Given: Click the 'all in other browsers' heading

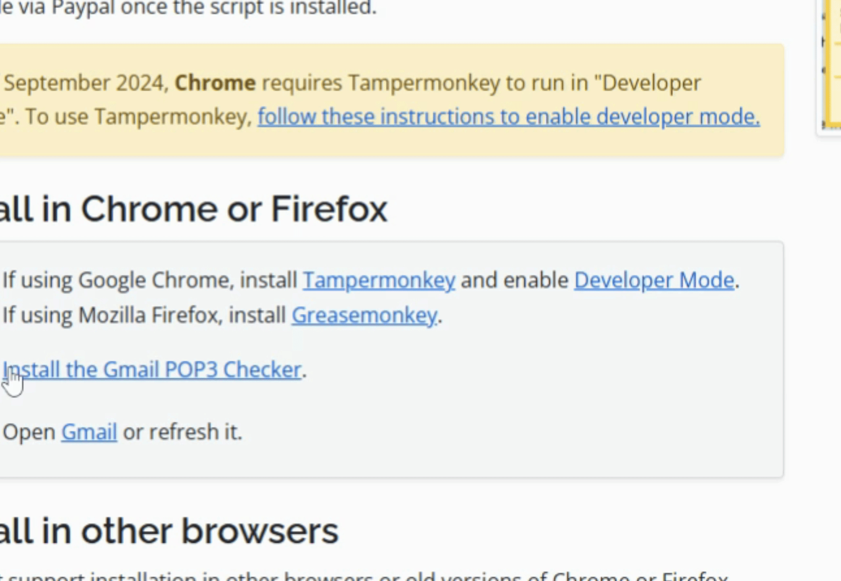Looking at the screenshot, I should (x=169, y=531).
